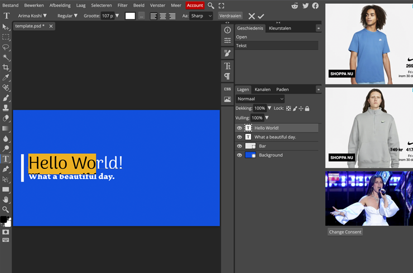The height and width of the screenshot is (273, 413).
Task: Open the Facebook link icon
Action: click(x=315, y=6)
